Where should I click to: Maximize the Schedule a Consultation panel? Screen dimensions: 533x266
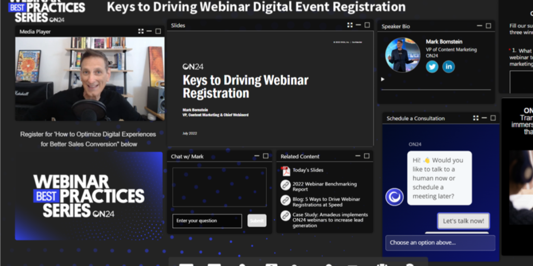click(493, 118)
